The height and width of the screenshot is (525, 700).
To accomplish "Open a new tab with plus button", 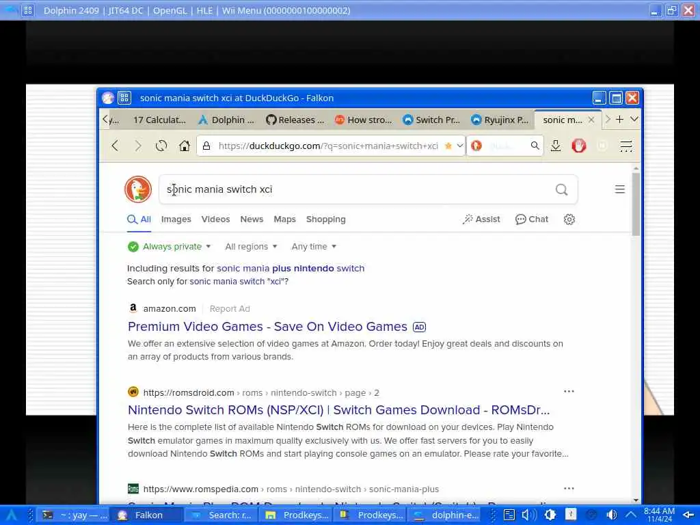I will pos(619,119).
